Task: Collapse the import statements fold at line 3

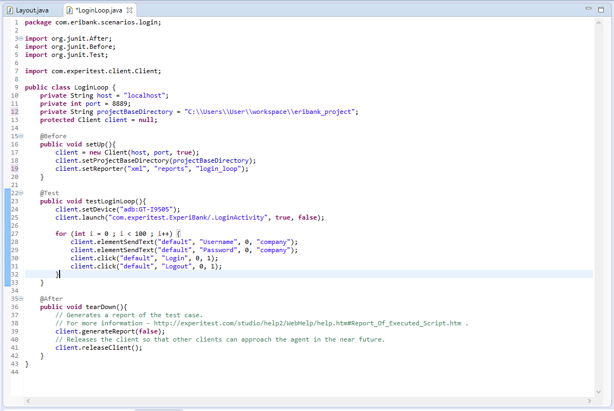Action: tap(21, 38)
